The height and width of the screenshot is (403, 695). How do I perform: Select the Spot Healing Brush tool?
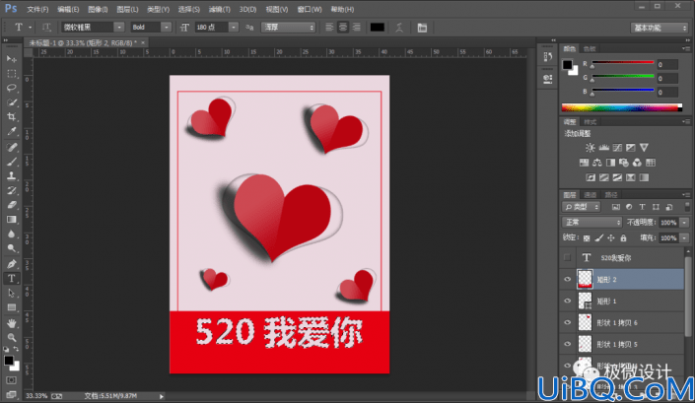click(x=12, y=147)
